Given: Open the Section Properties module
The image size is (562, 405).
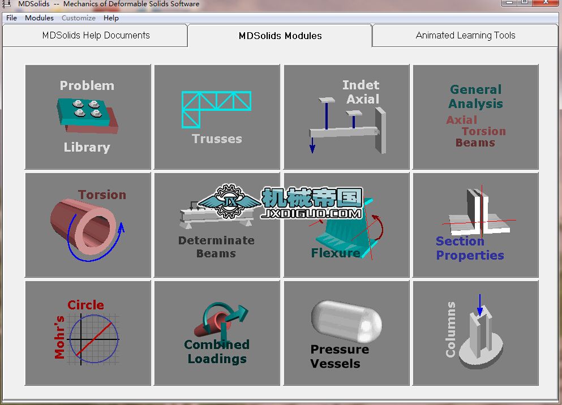Looking at the screenshot, I should (475, 225).
